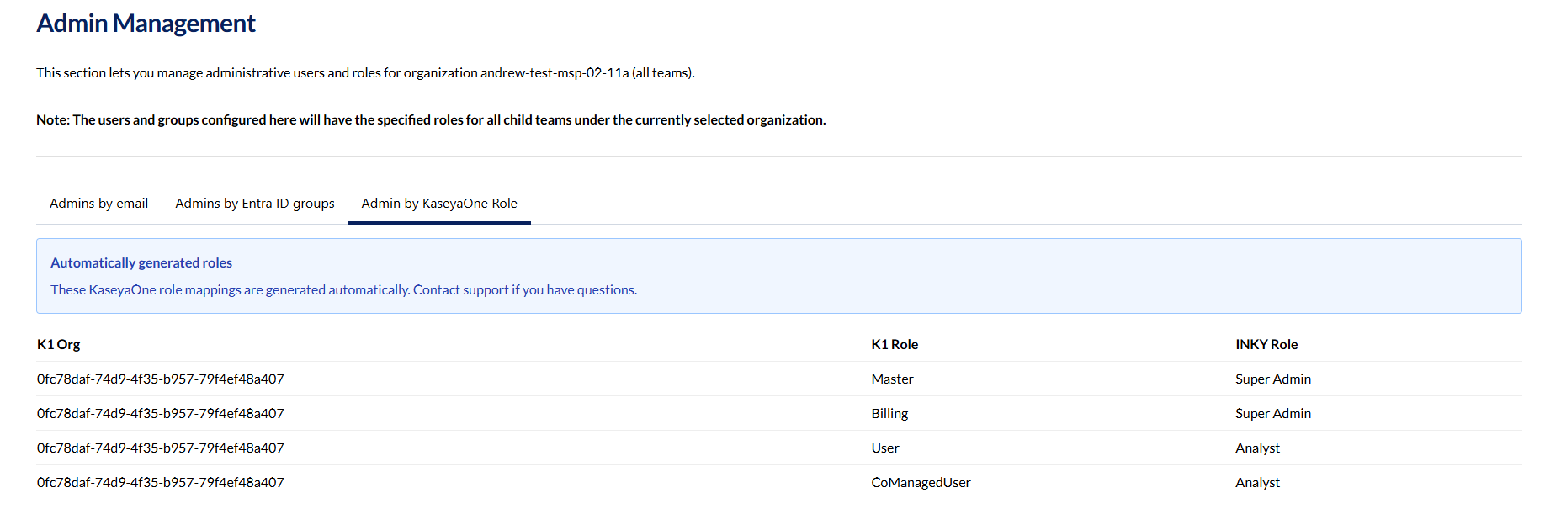
Task: Select the Admin by KaseyaOne Role tab
Action: pos(439,204)
